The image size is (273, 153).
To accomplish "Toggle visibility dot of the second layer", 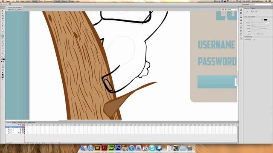I will [x=19, y=129].
